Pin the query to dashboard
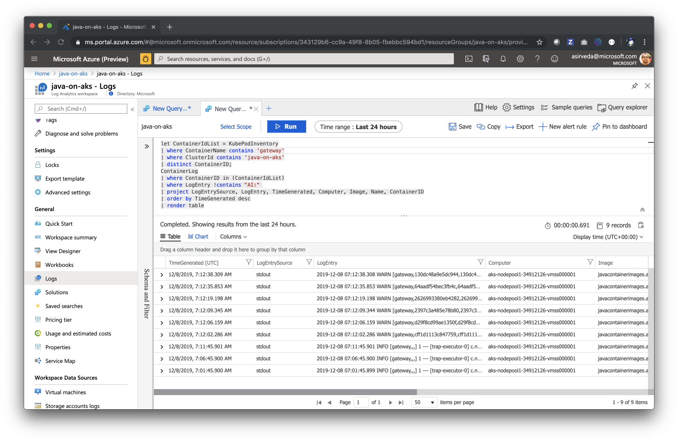The image size is (678, 441). click(x=619, y=127)
